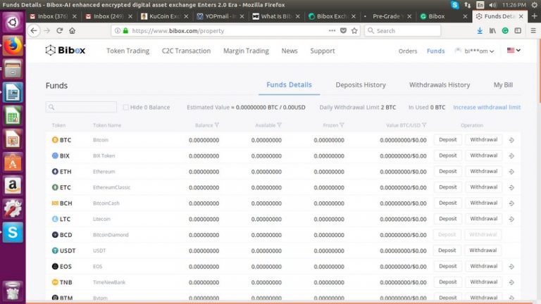Switch to the KuCoin browser tab
This screenshot has width=541, height=304.
click(164, 16)
